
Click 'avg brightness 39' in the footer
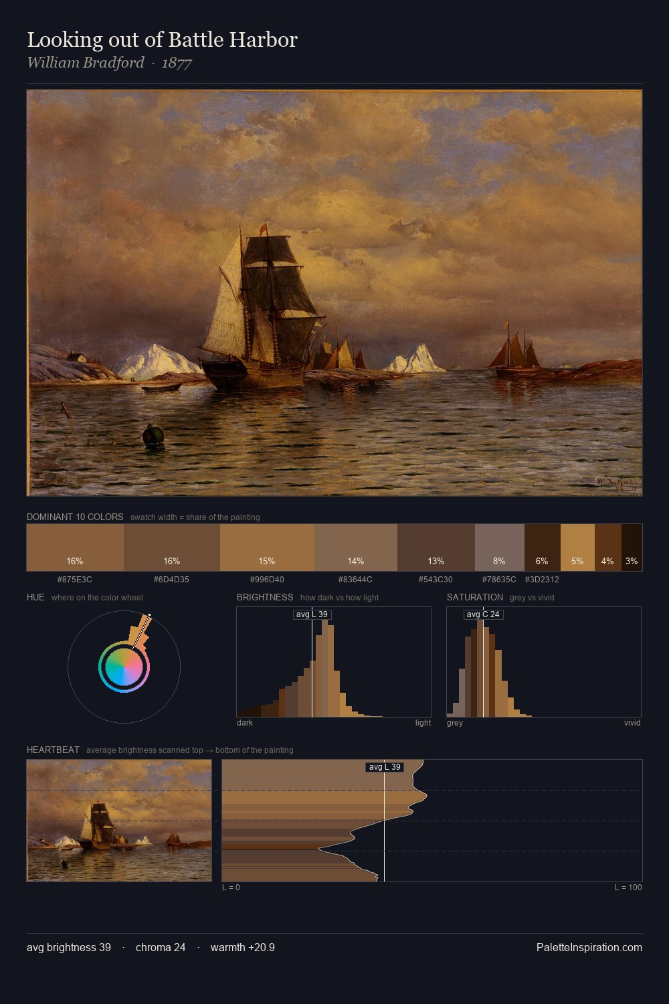pos(69,947)
